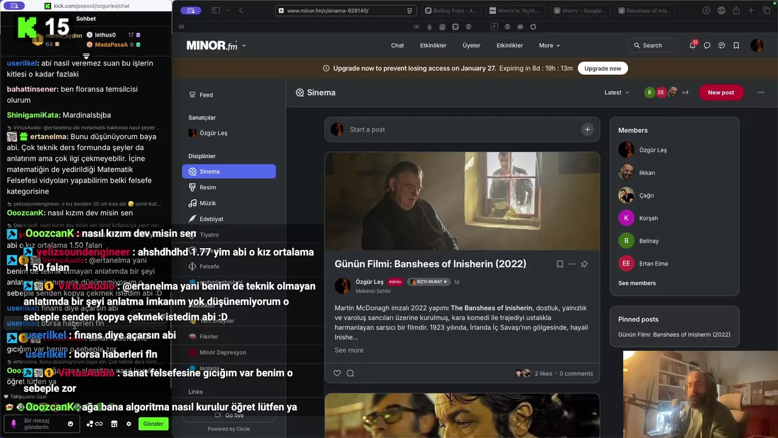Open the three-dot menu on the Banshees post

point(572,264)
